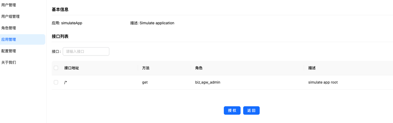
Task: Click the simulate app root description
Action: [x=323, y=83]
